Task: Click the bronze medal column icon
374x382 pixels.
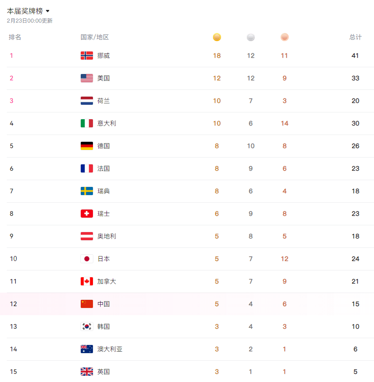Action: (285, 37)
